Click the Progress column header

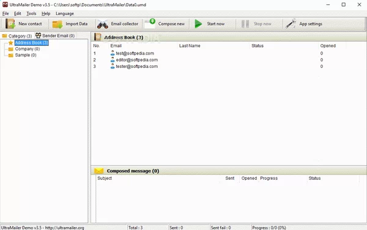click(x=269, y=178)
